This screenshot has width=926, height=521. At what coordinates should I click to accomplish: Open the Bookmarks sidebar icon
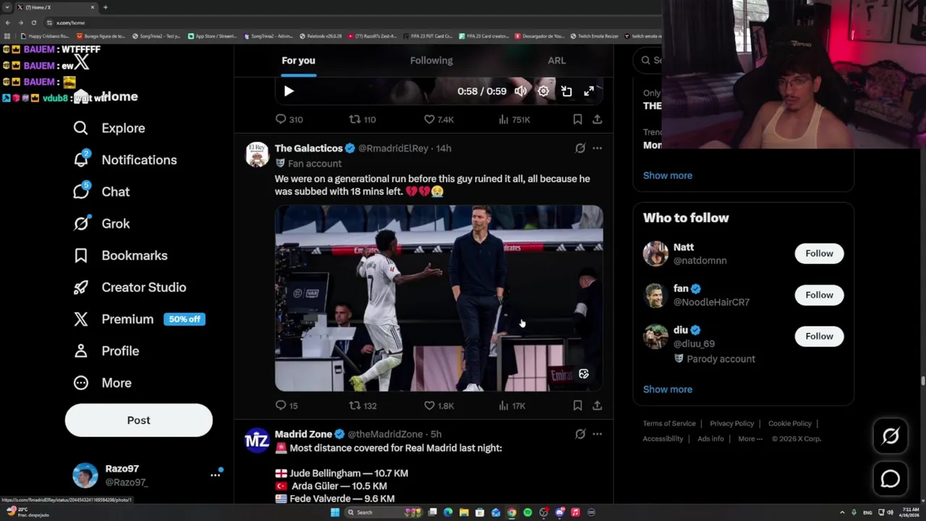[80, 255]
